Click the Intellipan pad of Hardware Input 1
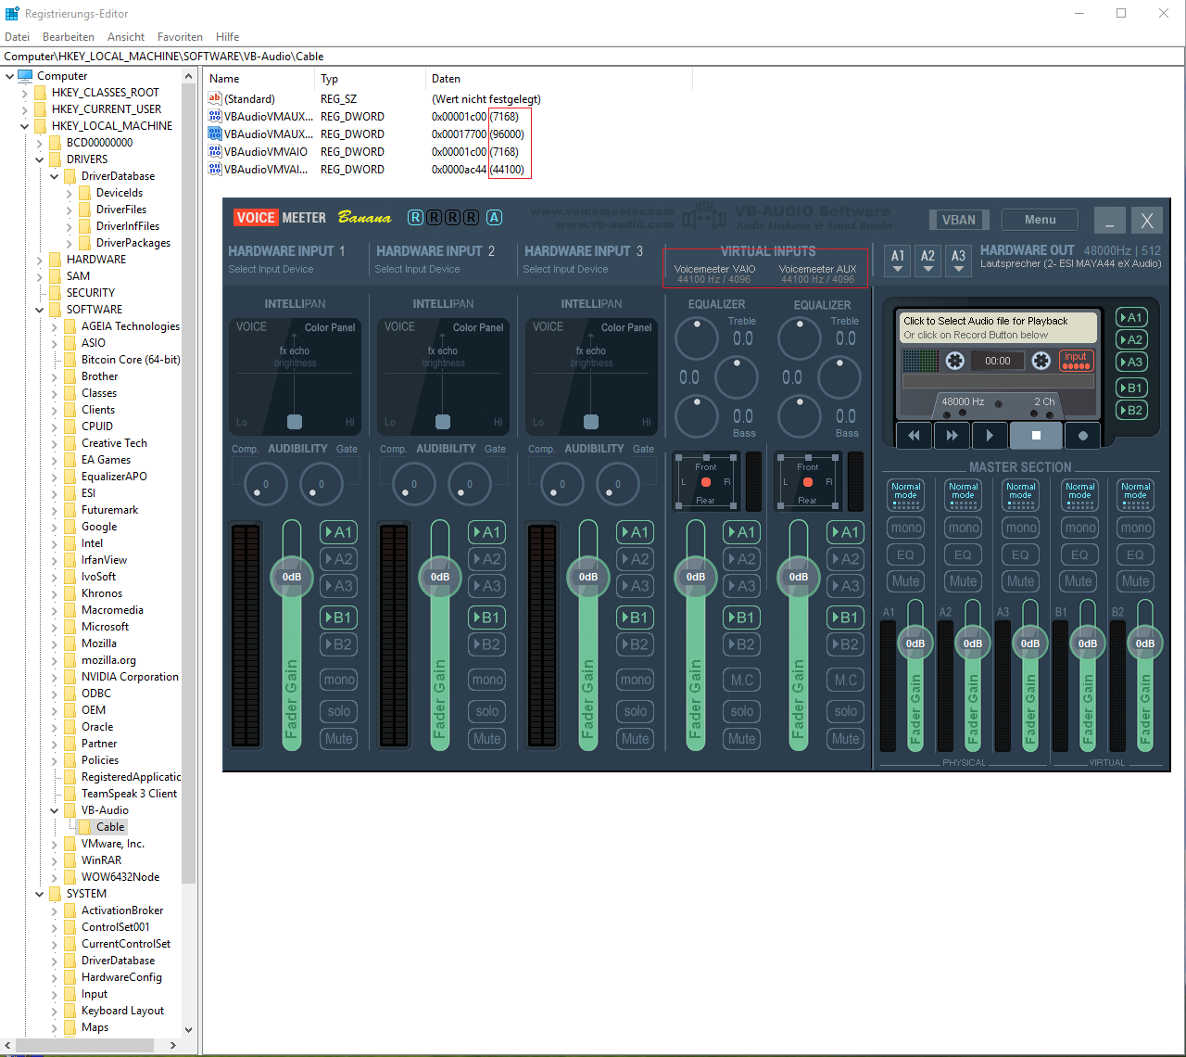The width and height of the screenshot is (1186, 1057). (x=295, y=376)
